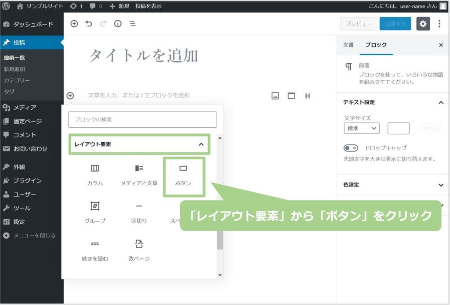This screenshot has height=305, width=450.
Task: Insert the メディアと文章 block
Action: 139,169
